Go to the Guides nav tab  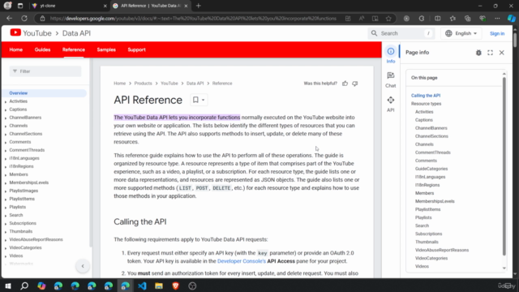pyautogui.click(x=42, y=49)
